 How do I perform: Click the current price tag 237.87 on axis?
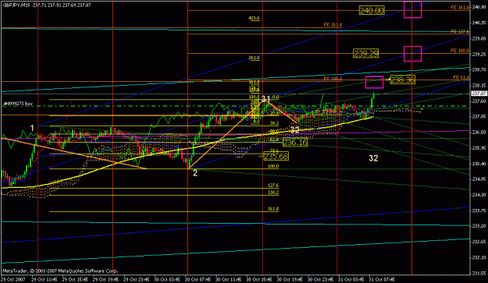[x=479, y=94]
